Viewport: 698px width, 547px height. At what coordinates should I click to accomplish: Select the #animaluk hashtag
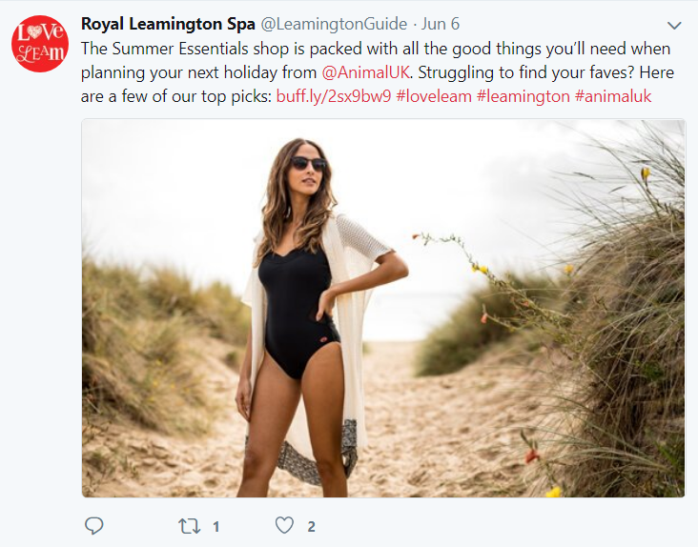tap(613, 96)
